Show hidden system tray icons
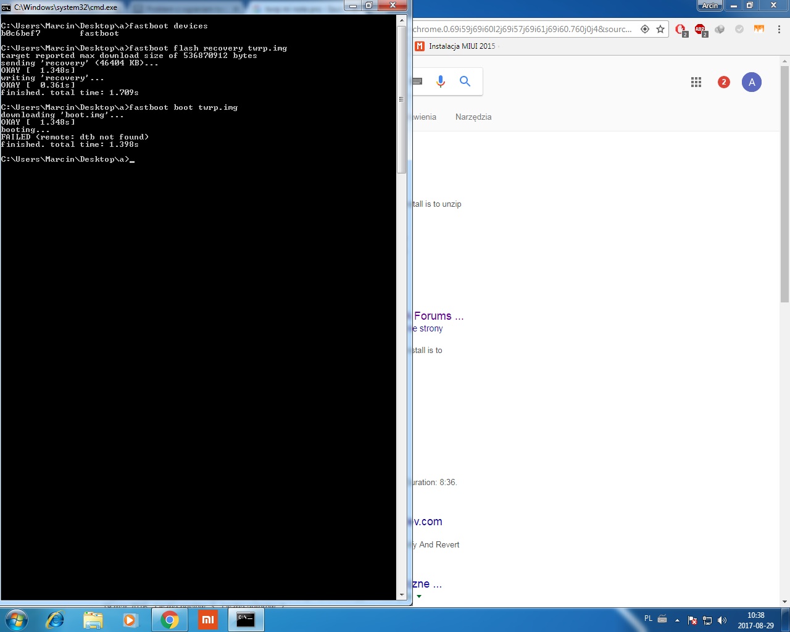Image resolution: width=790 pixels, height=632 pixels. 677,620
